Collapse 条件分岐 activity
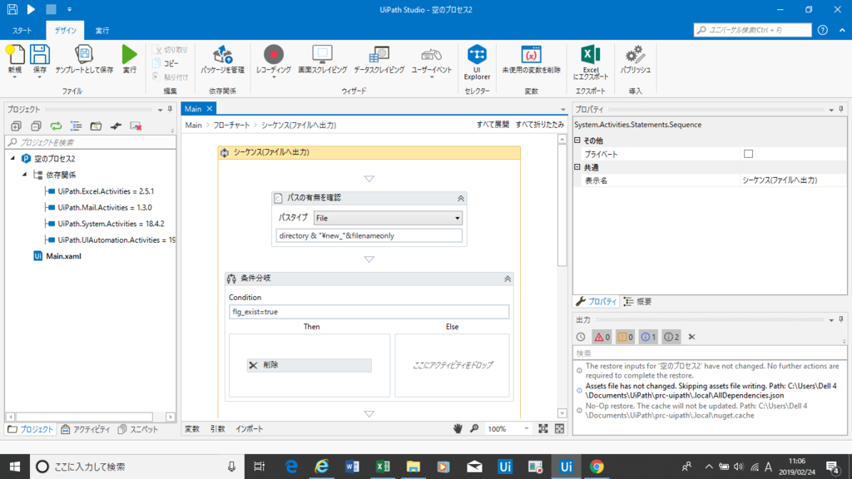 (508, 279)
